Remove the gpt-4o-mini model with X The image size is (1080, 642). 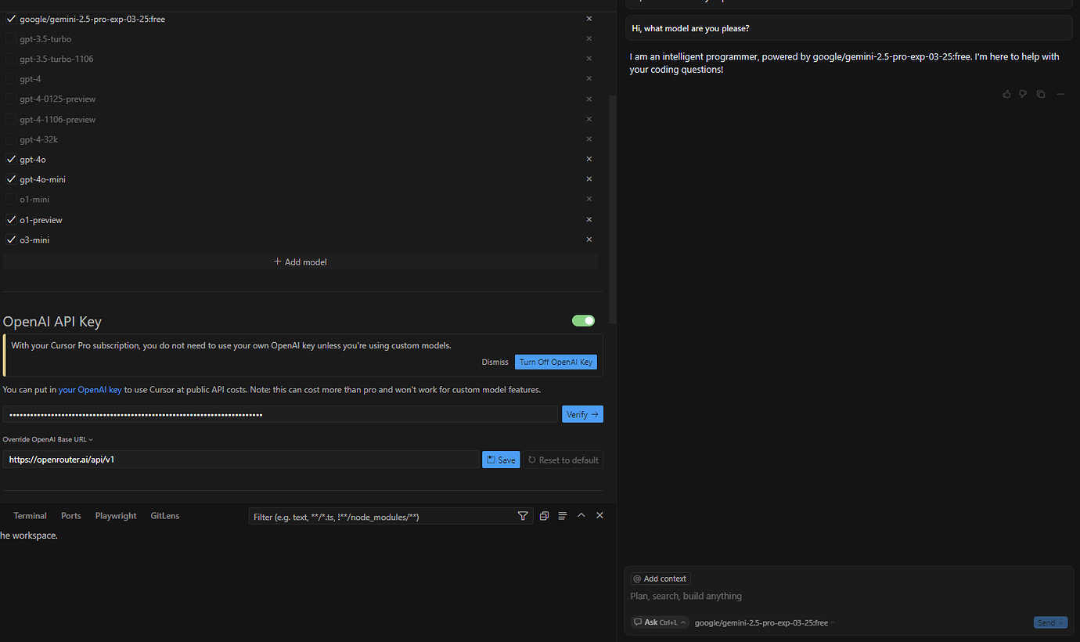pyautogui.click(x=589, y=179)
